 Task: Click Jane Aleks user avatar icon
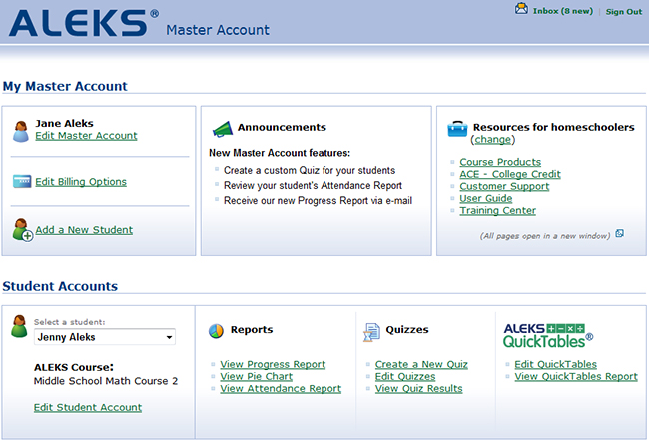tap(21, 131)
